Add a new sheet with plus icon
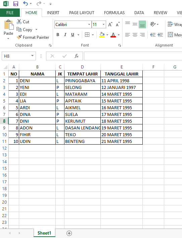This screenshot has height=238, width=182. tap(69, 233)
